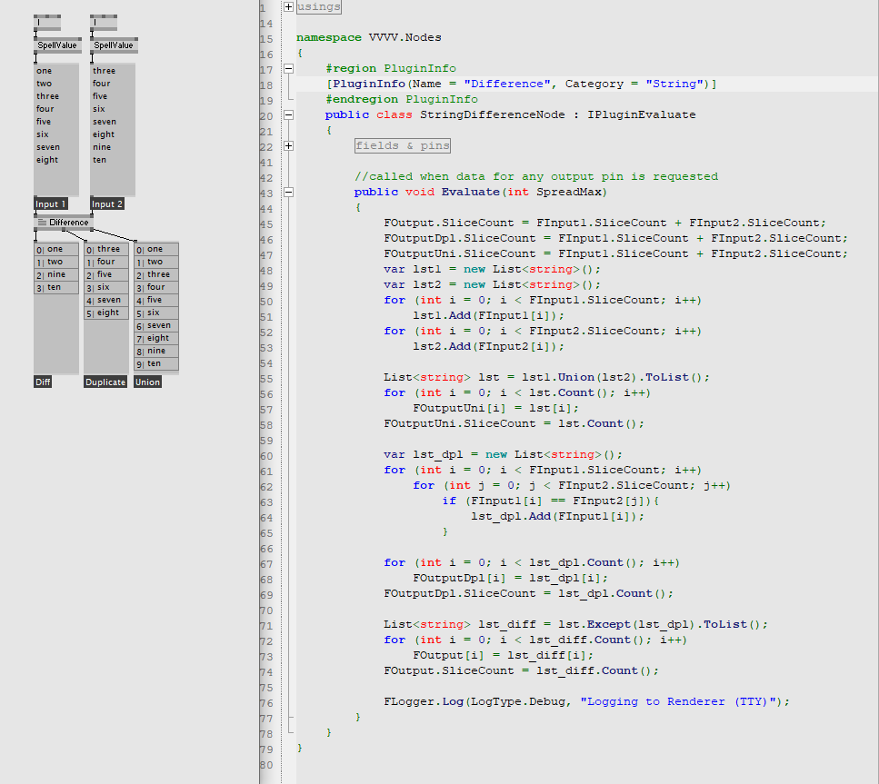Click slice 3 'four' in Union output
Viewport: 879px width, 784px height.
pos(156,287)
